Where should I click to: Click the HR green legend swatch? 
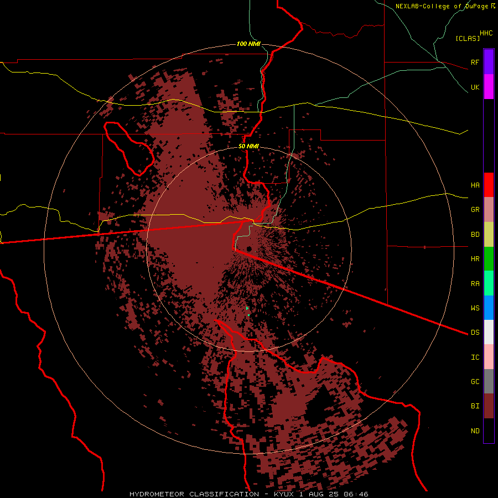coord(489,259)
